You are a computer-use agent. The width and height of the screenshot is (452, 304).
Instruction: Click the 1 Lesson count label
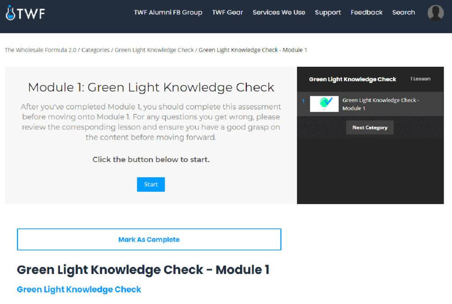pyautogui.click(x=420, y=79)
